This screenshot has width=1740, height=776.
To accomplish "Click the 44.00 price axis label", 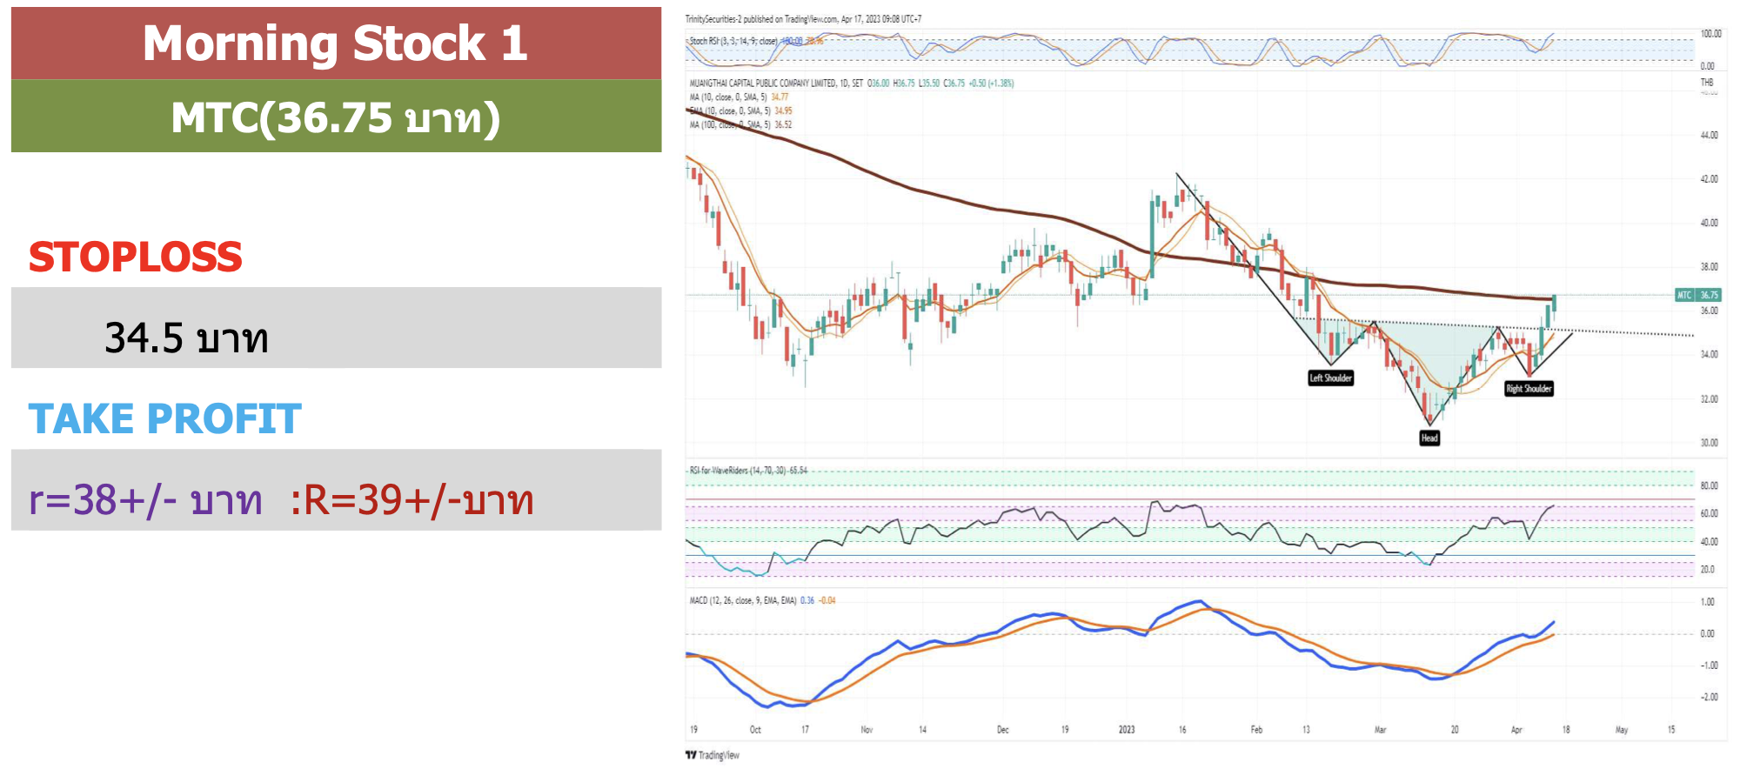I will point(1710,136).
